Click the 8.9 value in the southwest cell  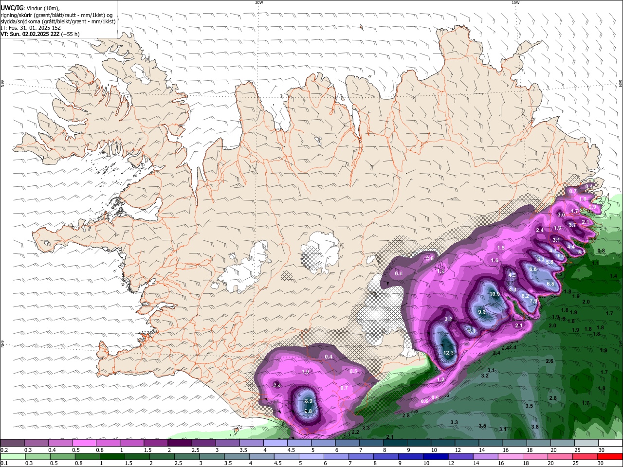[308, 401]
